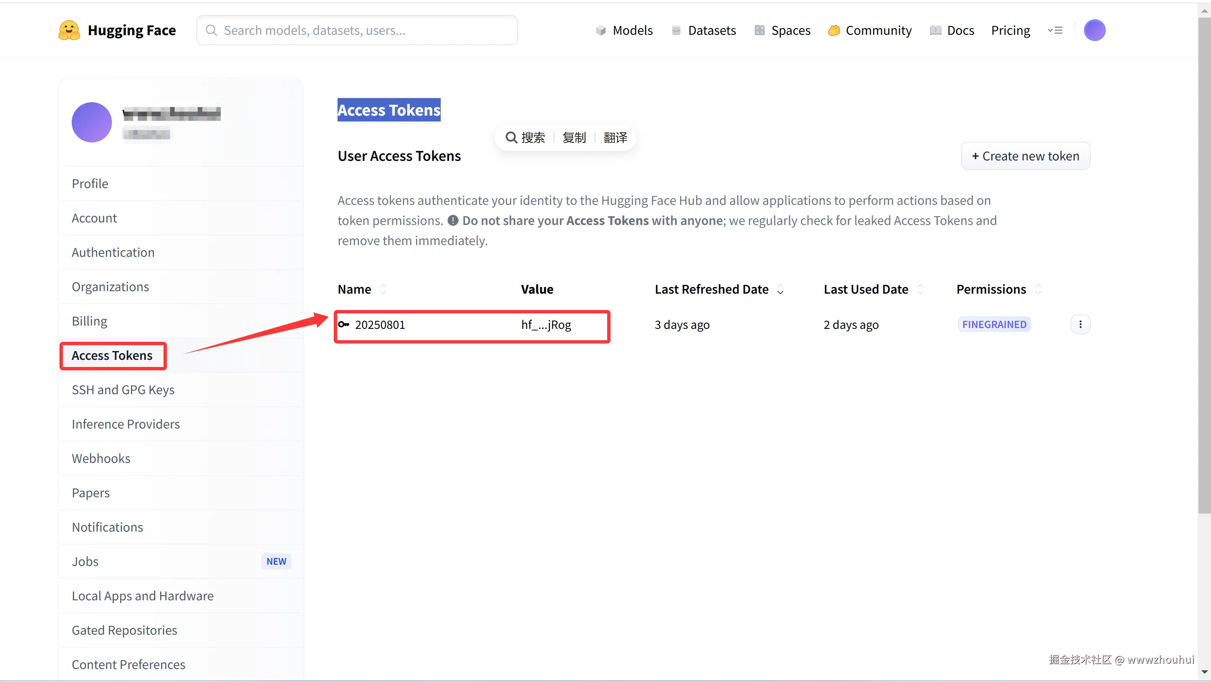The image size is (1211, 682).
Task: Click the page vertical scrollbar
Action: pyautogui.click(x=1204, y=265)
